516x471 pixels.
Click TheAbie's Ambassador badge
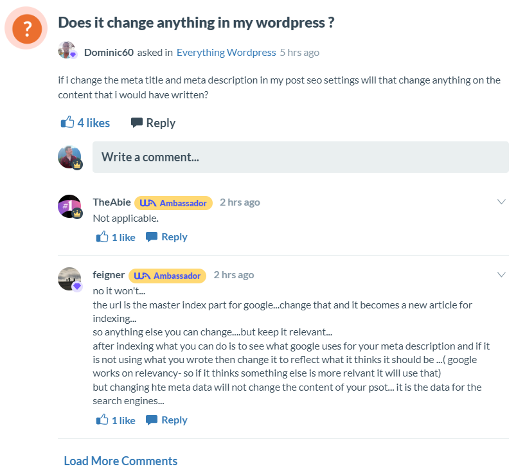coord(173,203)
